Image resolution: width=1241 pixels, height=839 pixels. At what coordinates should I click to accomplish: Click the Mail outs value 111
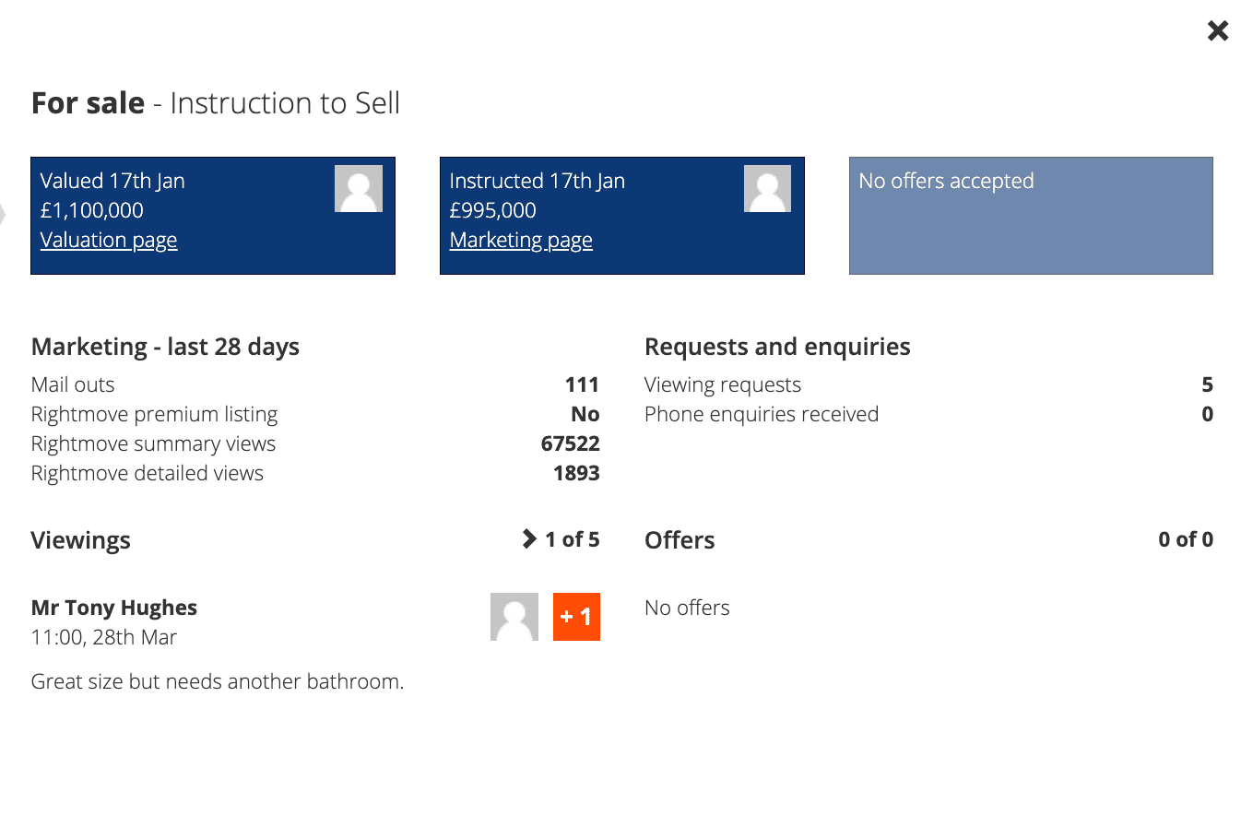[582, 384]
